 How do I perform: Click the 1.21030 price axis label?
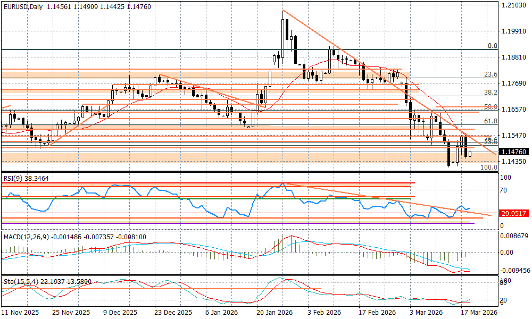[514, 5]
